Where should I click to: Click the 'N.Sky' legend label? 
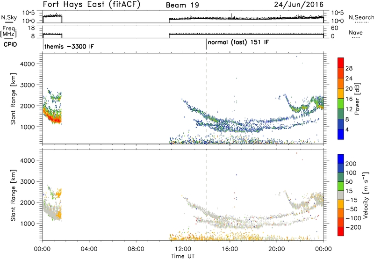pyautogui.click(x=9, y=17)
